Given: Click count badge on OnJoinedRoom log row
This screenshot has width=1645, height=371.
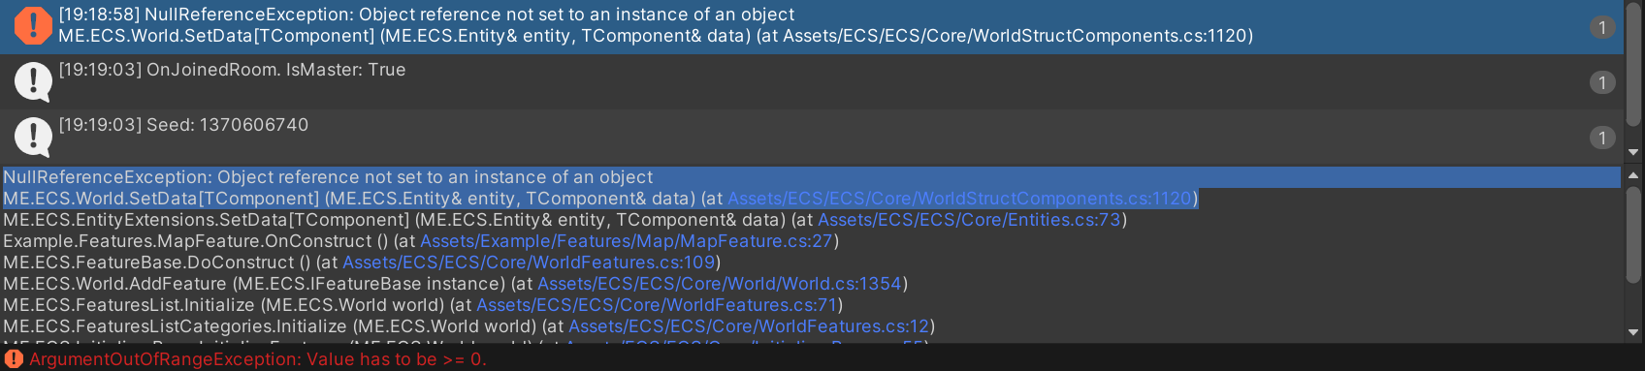Looking at the screenshot, I should point(1602,82).
